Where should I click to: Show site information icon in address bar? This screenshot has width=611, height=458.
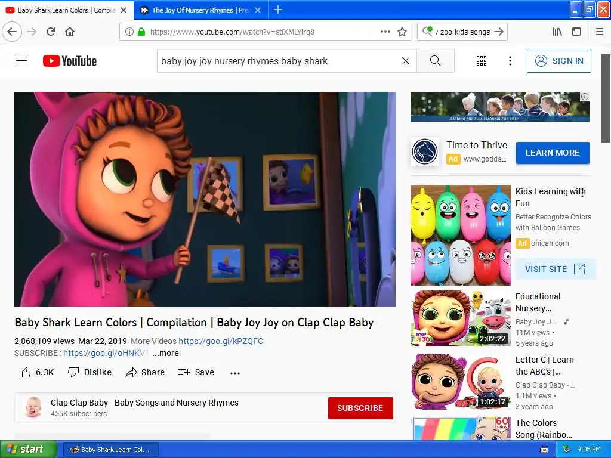[x=129, y=32]
